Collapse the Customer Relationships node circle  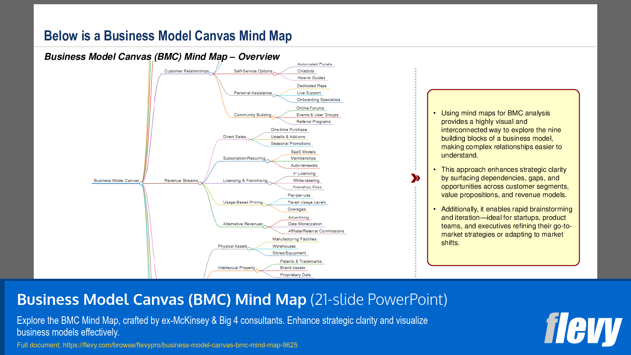pyautogui.click(x=211, y=74)
